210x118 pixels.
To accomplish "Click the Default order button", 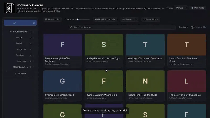I will point(52,19).
